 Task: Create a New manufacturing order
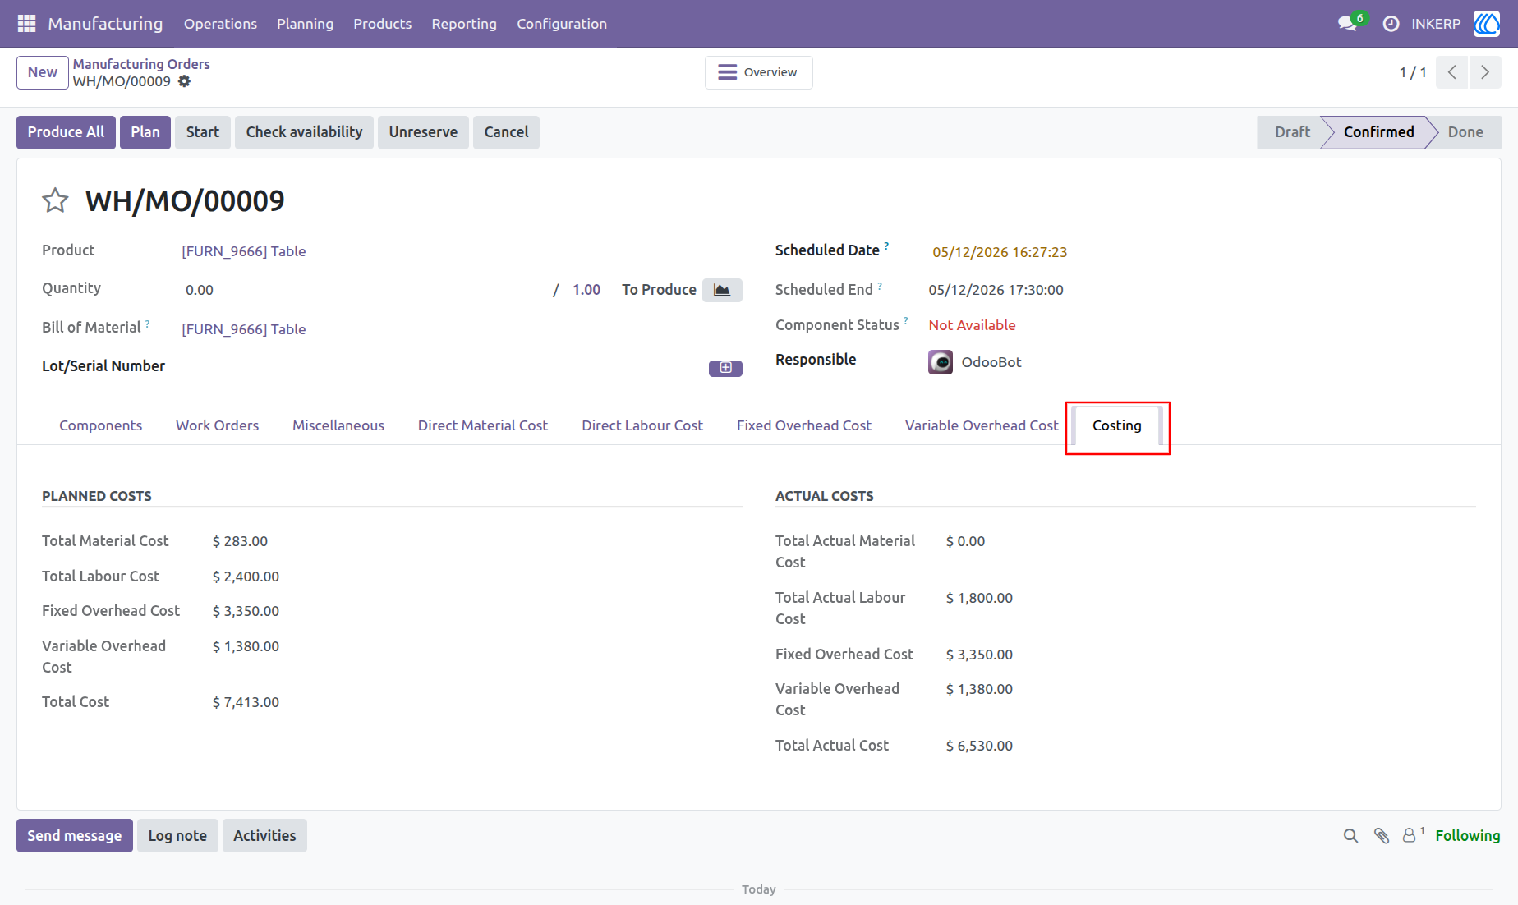point(42,72)
